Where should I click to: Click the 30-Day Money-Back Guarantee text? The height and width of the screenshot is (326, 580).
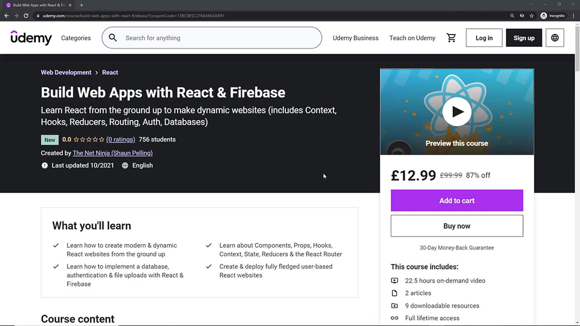pos(456,248)
